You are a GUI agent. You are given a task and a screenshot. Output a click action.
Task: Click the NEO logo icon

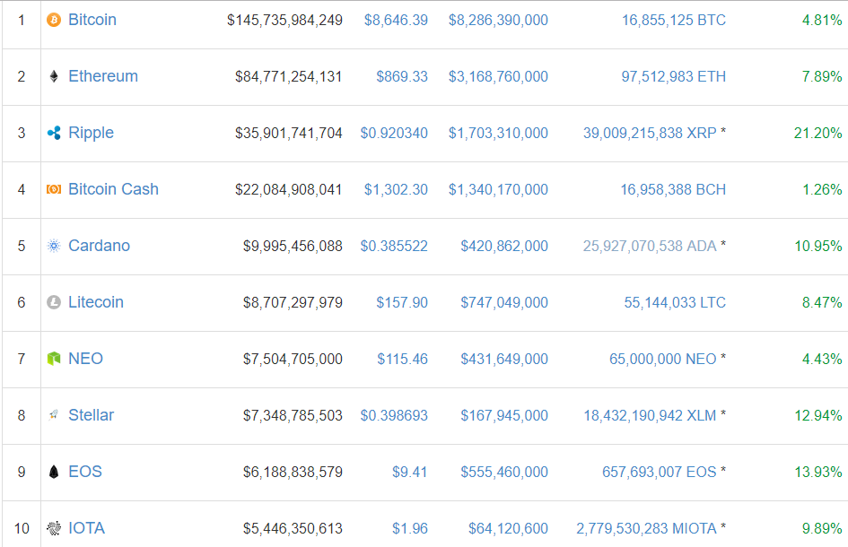(x=56, y=359)
